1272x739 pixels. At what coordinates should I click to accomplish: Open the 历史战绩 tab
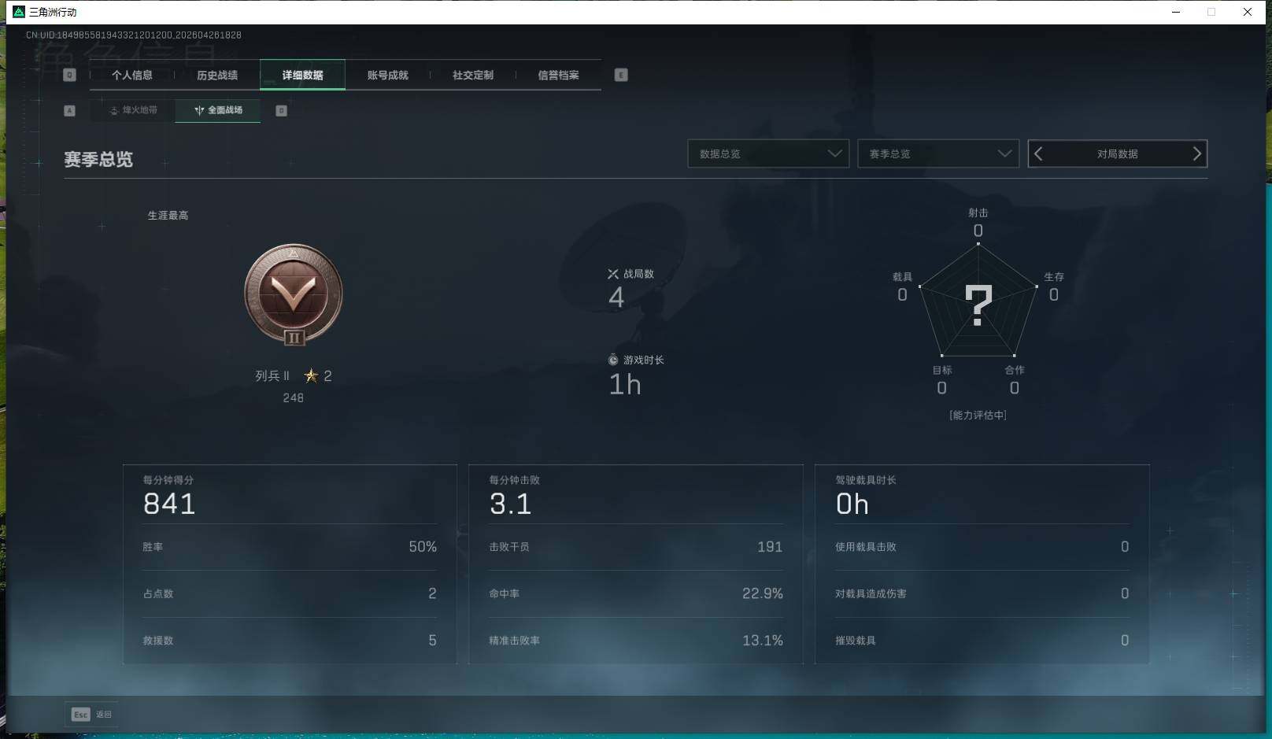coord(217,75)
